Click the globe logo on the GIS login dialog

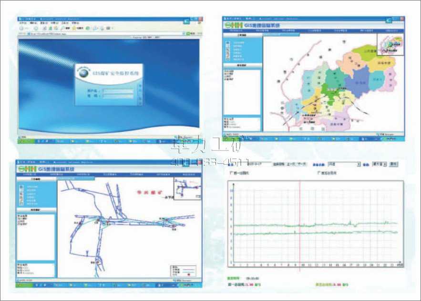[x=84, y=73]
